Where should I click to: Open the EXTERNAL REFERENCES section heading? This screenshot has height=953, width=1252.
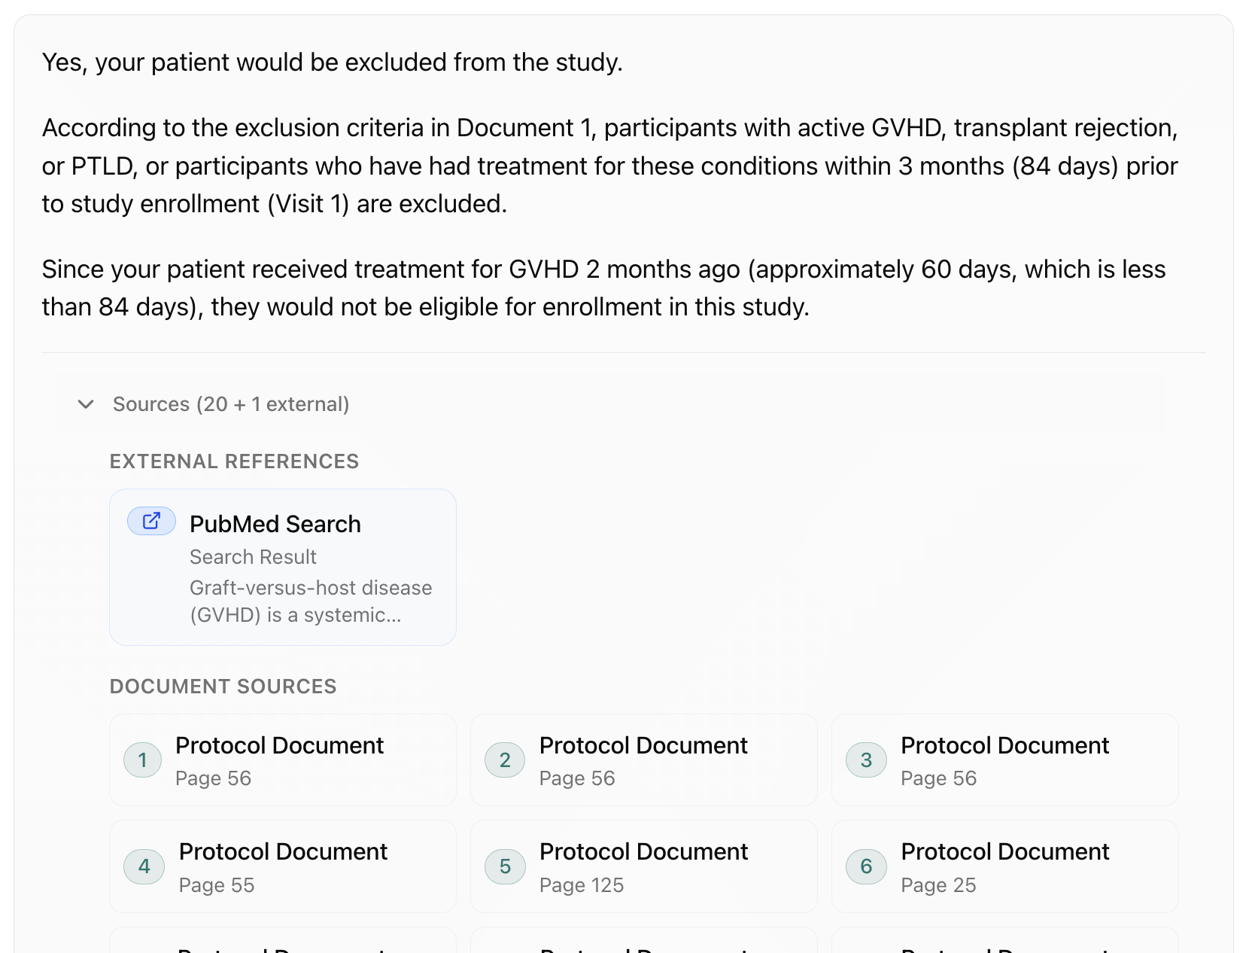[234, 461]
